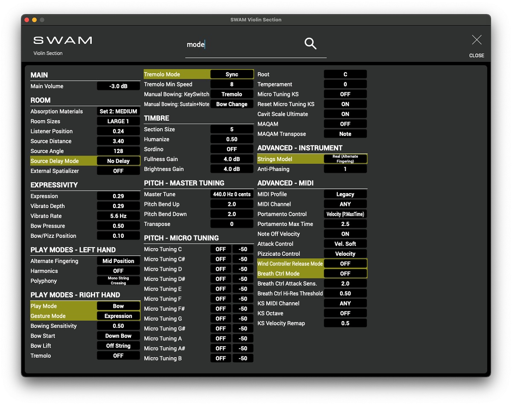Toggle Micro Tuning KS OFF value

pyautogui.click(x=345, y=94)
